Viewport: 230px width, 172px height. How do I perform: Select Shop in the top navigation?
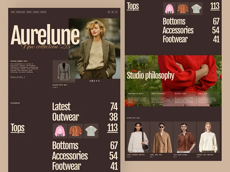pyautogui.click(x=13, y=12)
